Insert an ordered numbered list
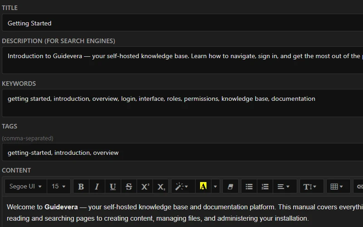The height and width of the screenshot is (227, 363). tap(265, 187)
